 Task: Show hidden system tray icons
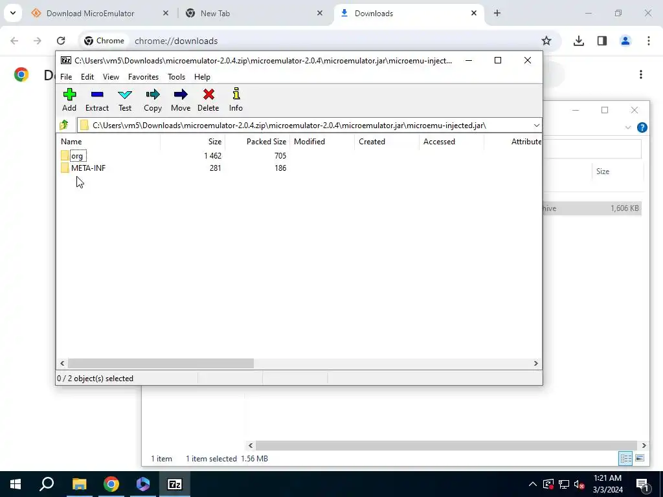pyautogui.click(x=533, y=484)
